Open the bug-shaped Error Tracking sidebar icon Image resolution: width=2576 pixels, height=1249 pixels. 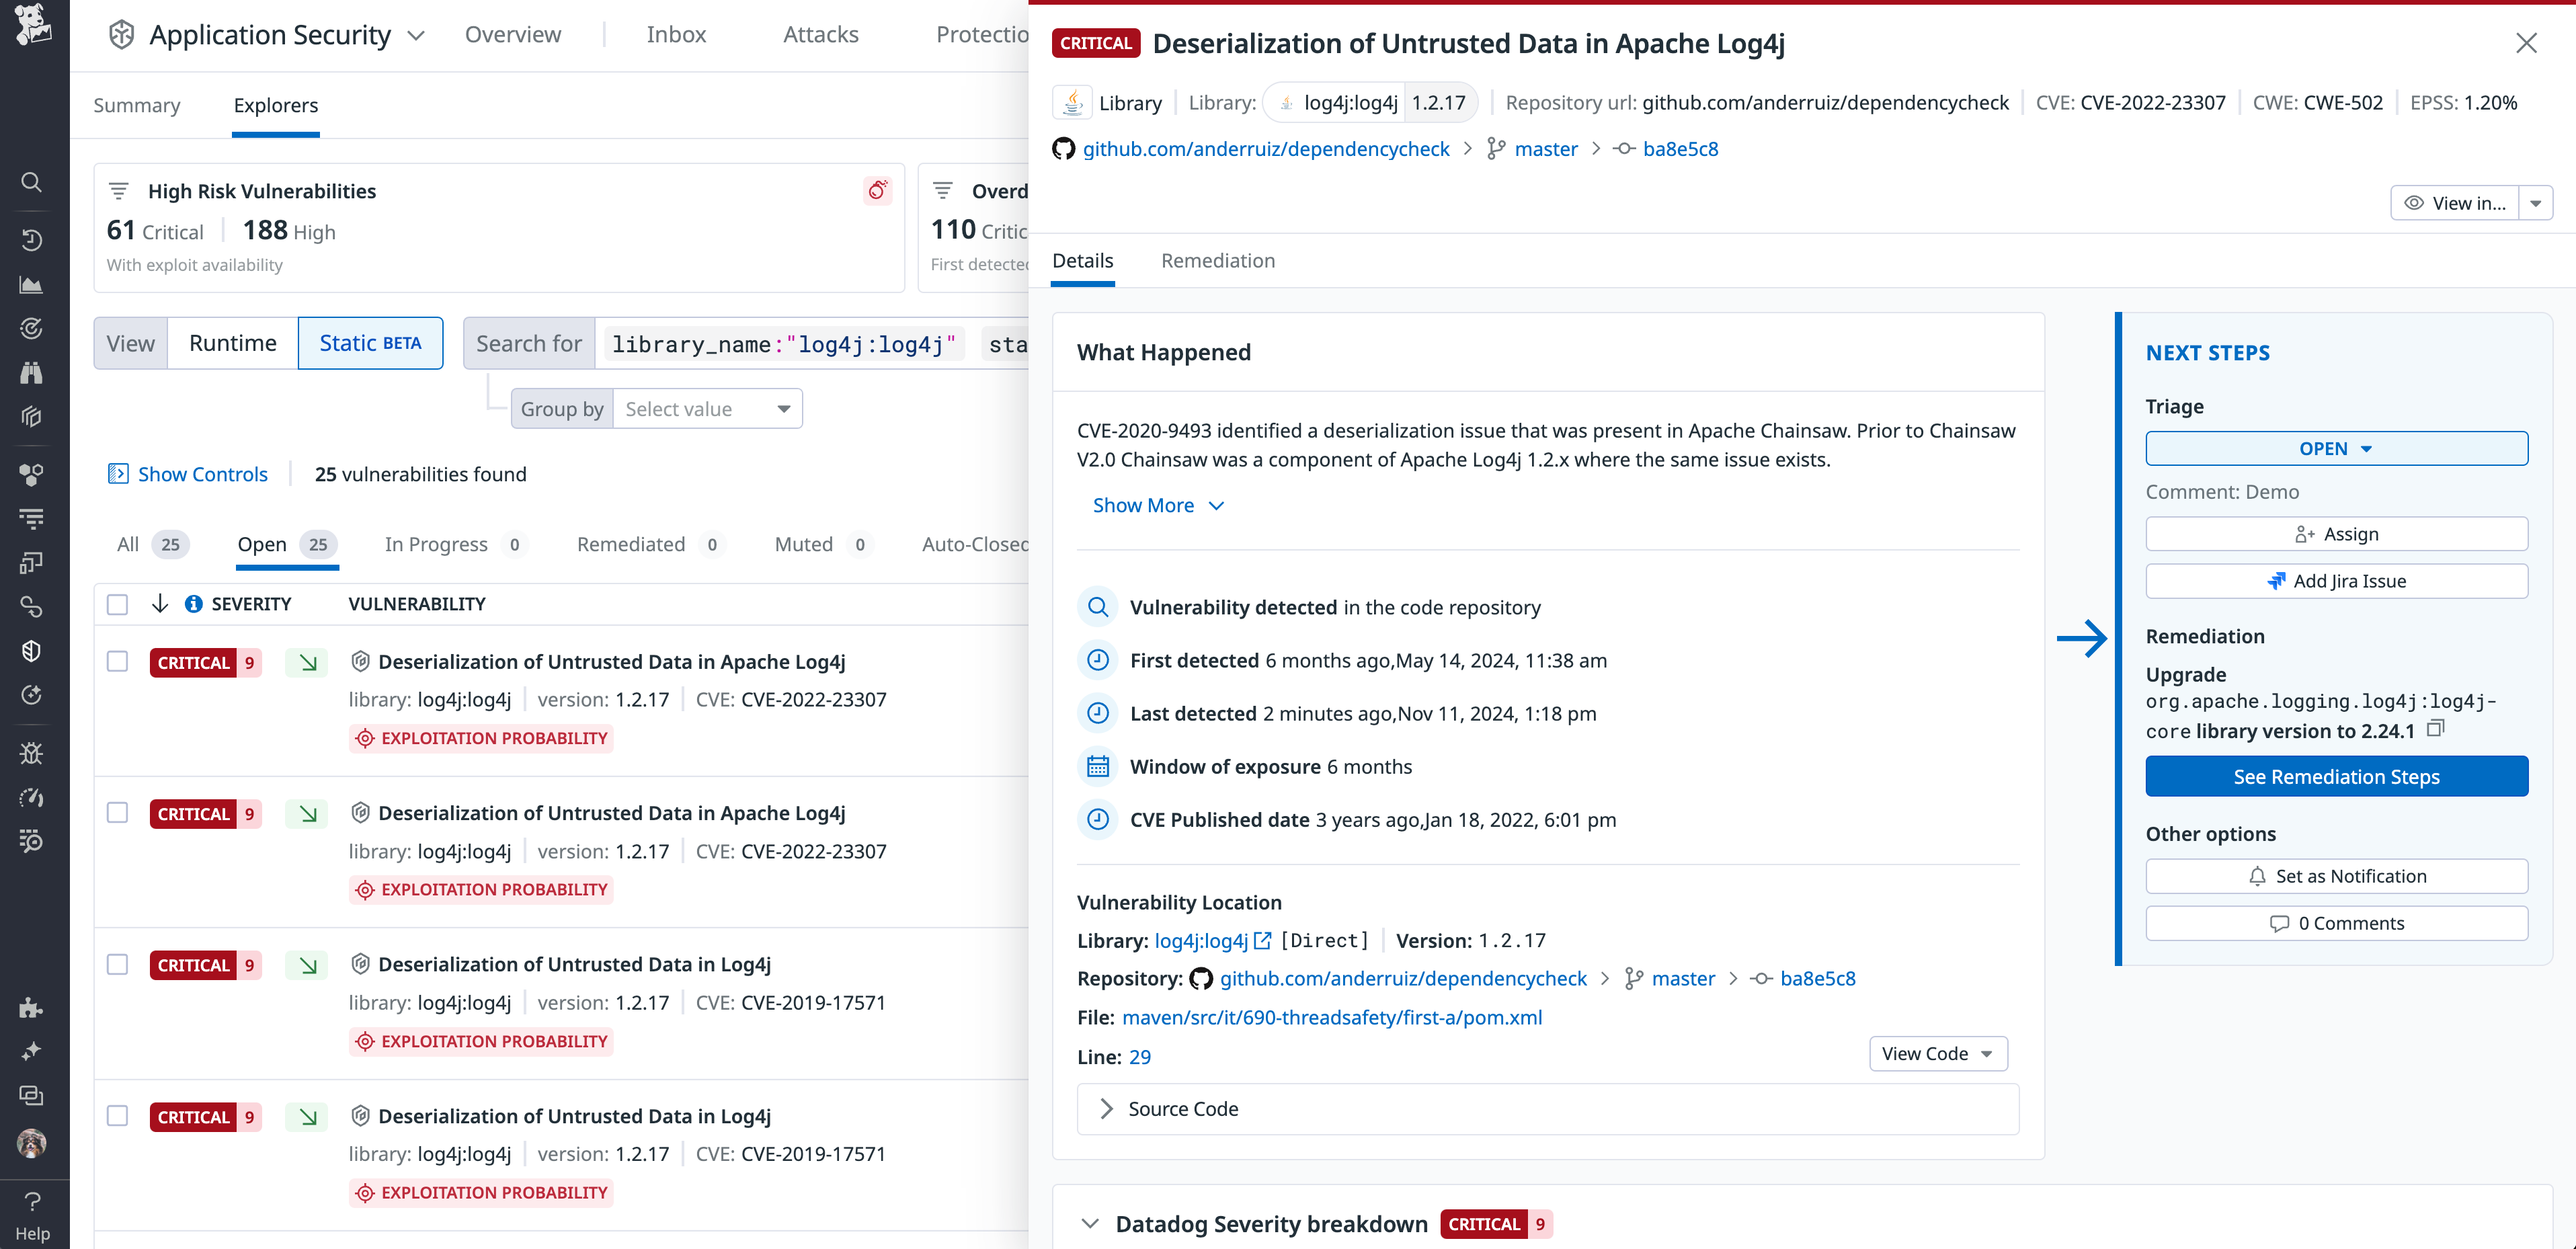point(32,753)
